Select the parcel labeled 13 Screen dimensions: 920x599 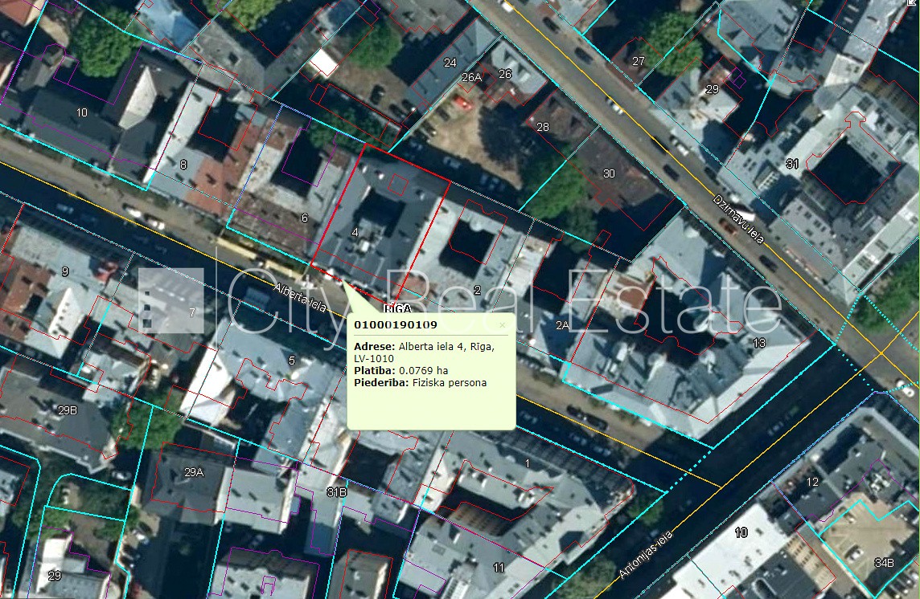tap(758, 343)
